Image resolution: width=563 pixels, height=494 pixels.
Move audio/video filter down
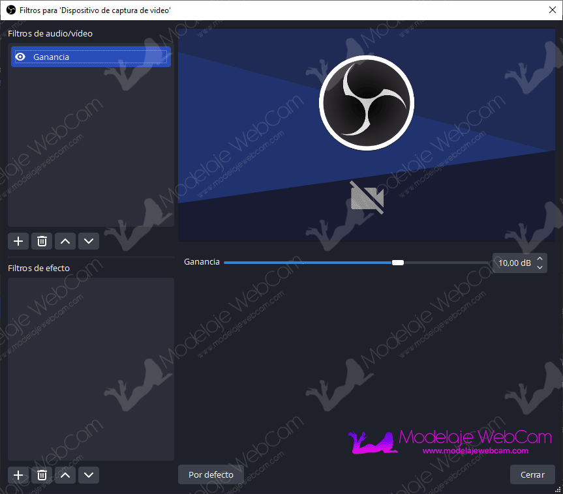click(x=89, y=241)
